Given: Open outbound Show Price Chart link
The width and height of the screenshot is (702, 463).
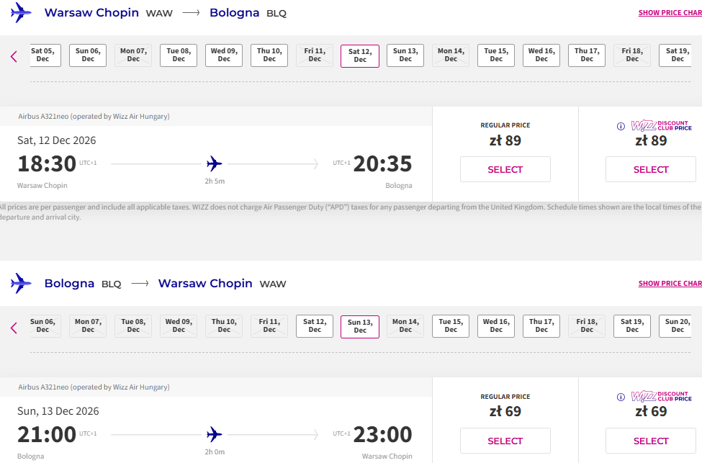Looking at the screenshot, I should pyautogui.click(x=670, y=12).
